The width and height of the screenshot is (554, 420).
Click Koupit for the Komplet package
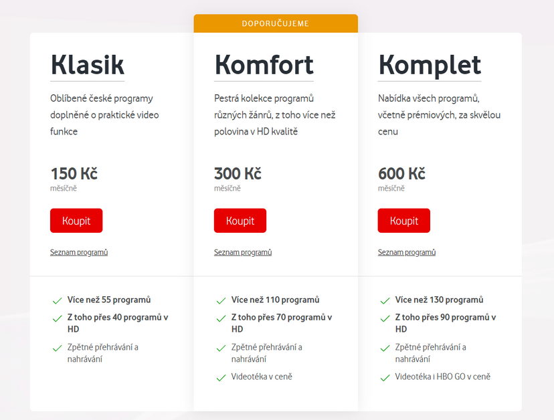[x=403, y=220]
